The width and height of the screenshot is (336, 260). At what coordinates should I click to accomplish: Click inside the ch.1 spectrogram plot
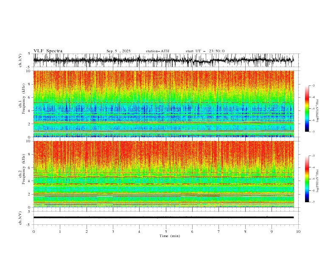(x=163, y=104)
